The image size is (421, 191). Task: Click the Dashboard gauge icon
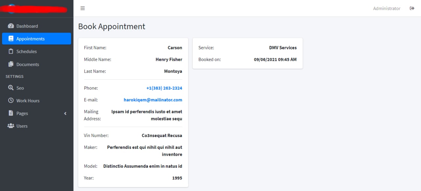[x=11, y=26]
